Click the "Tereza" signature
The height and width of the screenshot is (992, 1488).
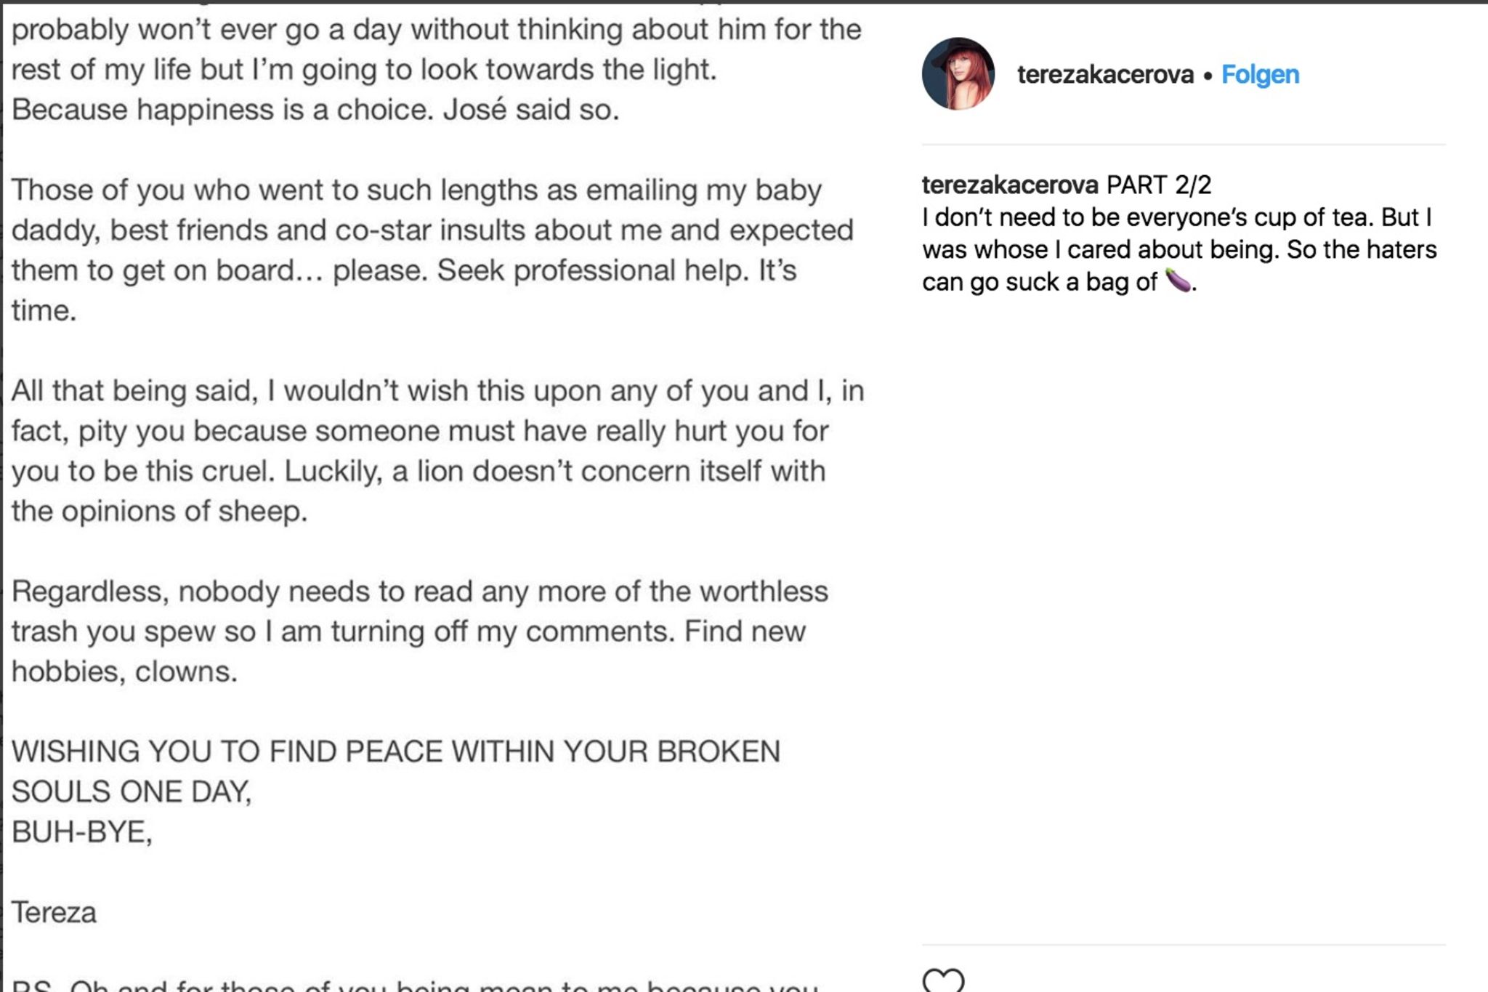(x=54, y=912)
